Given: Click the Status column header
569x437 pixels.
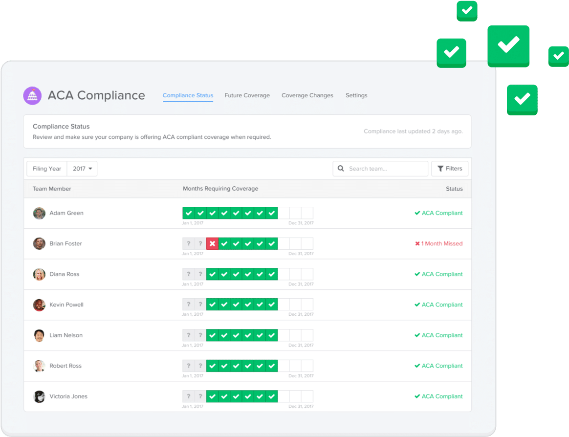Looking at the screenshot, I should pyautogui.click(x=454, y=189).
